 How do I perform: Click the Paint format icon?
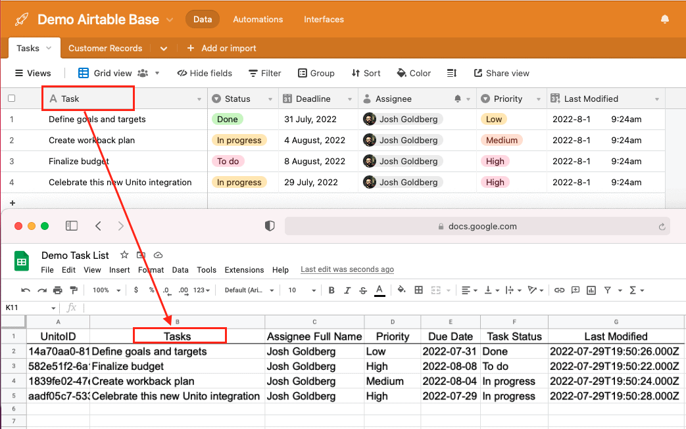[74, 290]
